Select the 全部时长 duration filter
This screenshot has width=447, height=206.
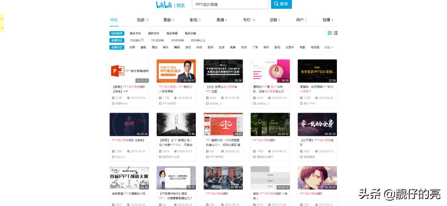coord(117,40)
